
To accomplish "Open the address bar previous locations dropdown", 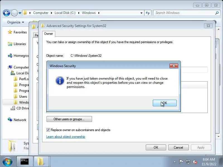I will coord(141,13).
